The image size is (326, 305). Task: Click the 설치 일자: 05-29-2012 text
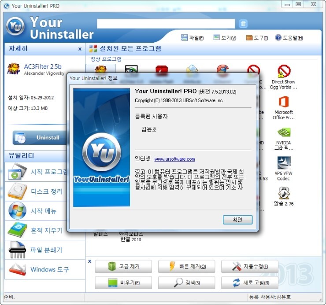pyautogui.click(x=31, y=98)
